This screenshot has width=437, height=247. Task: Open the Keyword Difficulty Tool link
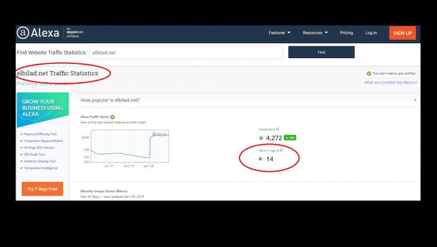[40, 134]
